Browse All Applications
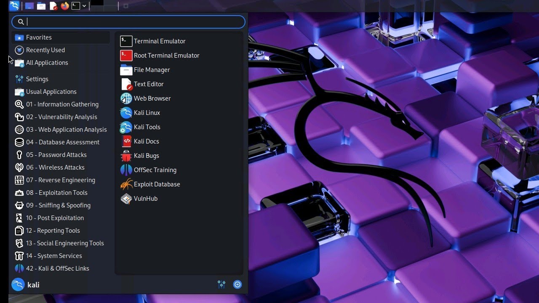The height and width of the screenshot is (303, 539). [61, 63]
